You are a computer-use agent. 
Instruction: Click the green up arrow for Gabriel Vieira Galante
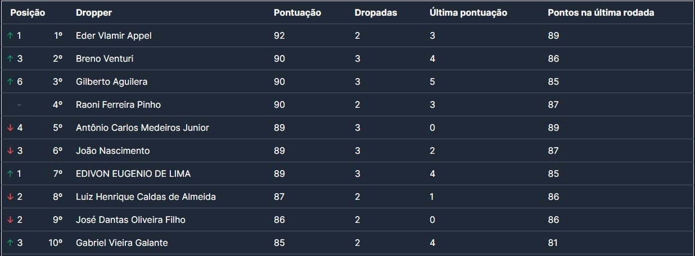[10, 243]
